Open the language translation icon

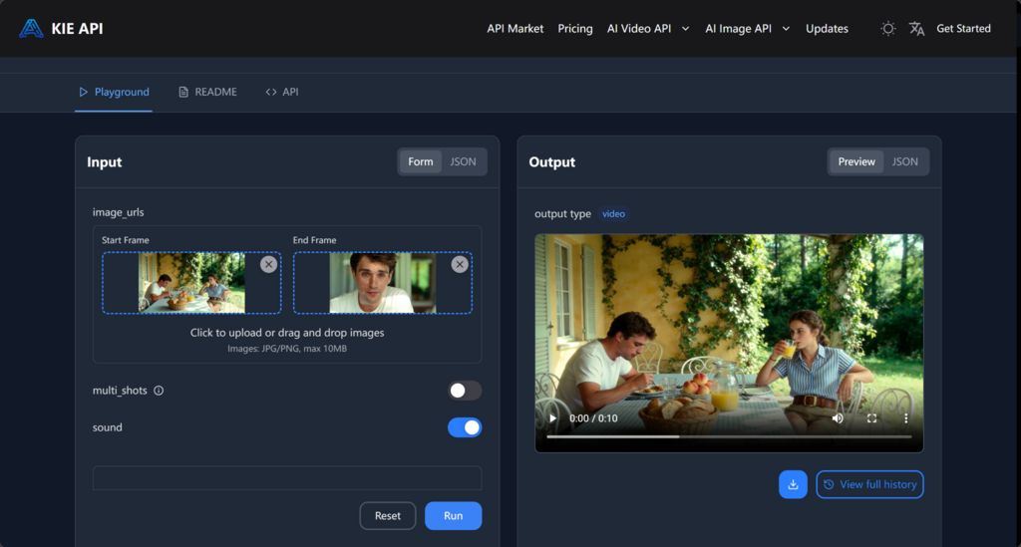pos(916,29)
